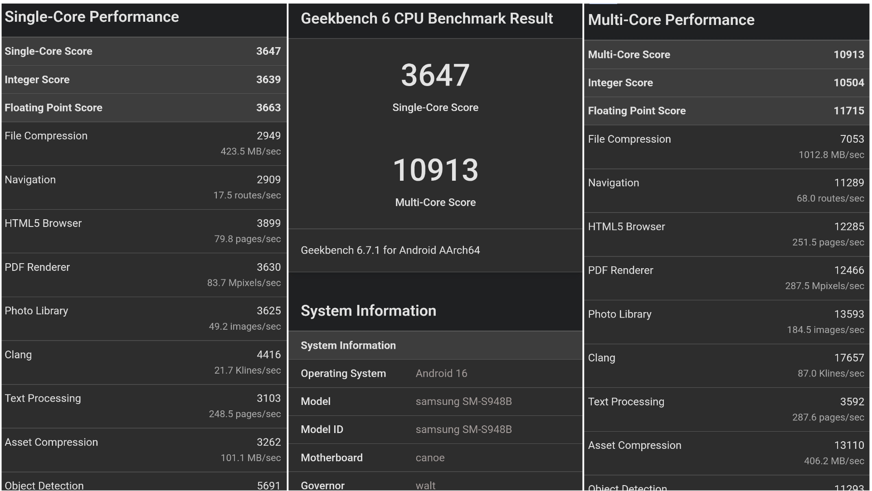The width and height of the screenshot is (872, 491).
Task: Select the "248.5 pages/sec" text processing rate
Action: [245, 414]
